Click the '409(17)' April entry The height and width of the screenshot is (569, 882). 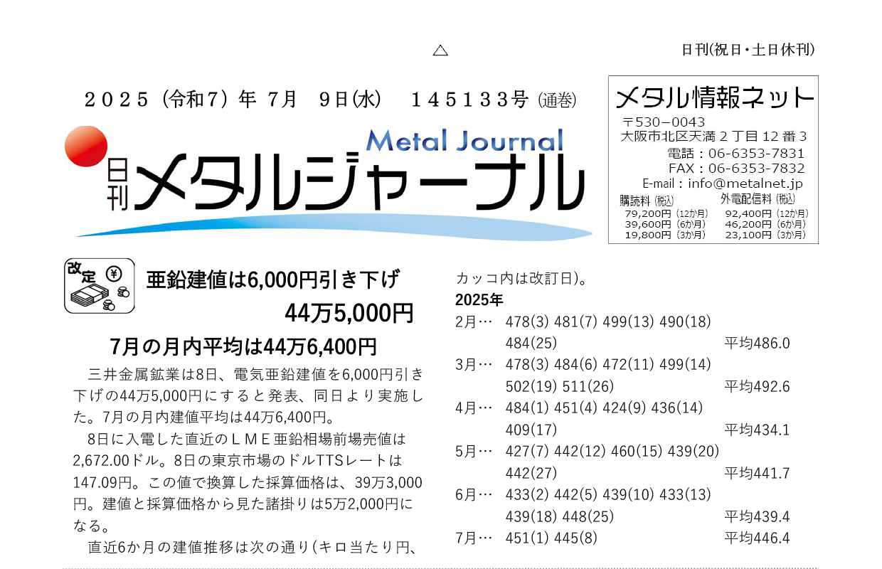pos(531,430)
